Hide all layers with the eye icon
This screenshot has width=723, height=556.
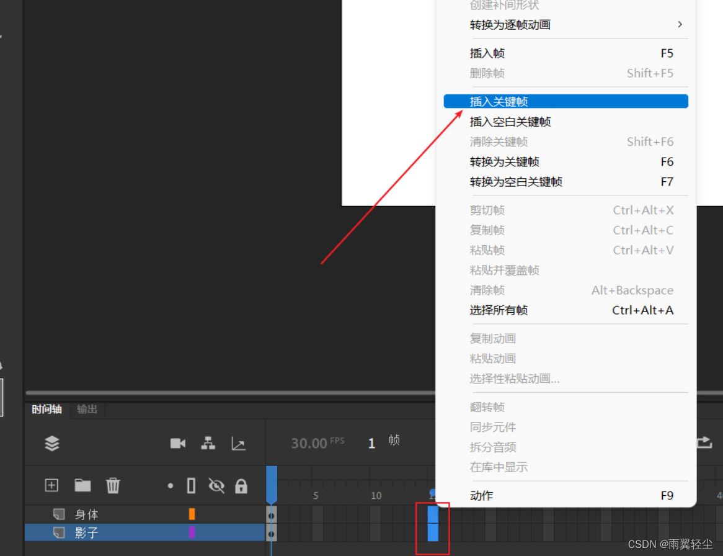coord(216,485)
